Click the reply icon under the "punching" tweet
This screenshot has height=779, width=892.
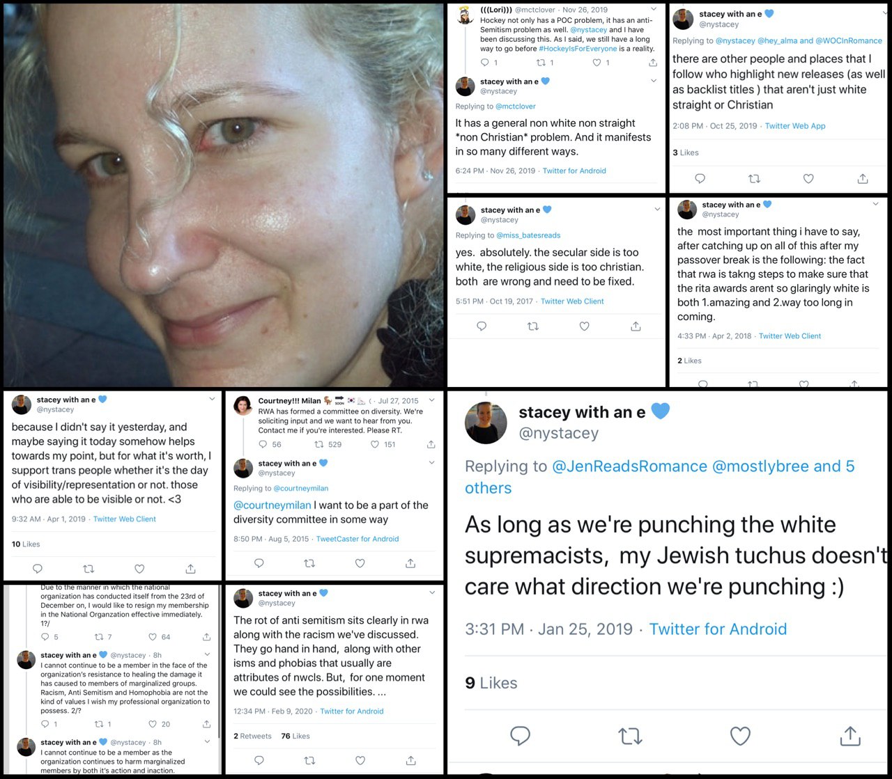(520, 736)
